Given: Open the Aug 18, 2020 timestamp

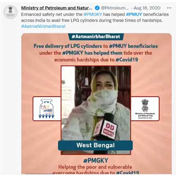Looking at the screenshot, I should [x=147, y=8].
